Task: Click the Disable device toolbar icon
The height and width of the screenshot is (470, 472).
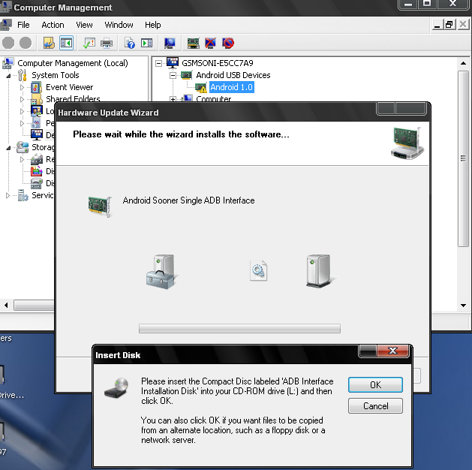Action: coord(228,43)
